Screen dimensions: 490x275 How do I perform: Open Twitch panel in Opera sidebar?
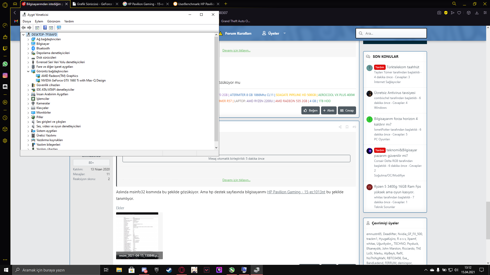click(5, 48)
